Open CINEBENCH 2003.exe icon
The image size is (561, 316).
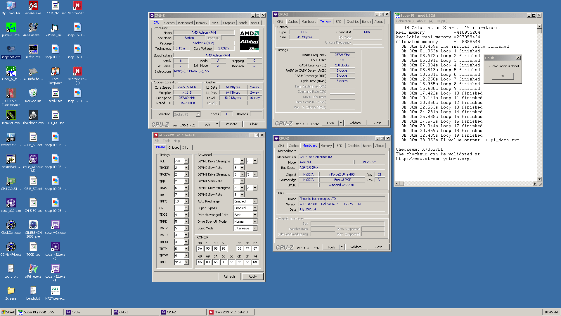pyautogui.click(x=33, y=229)
